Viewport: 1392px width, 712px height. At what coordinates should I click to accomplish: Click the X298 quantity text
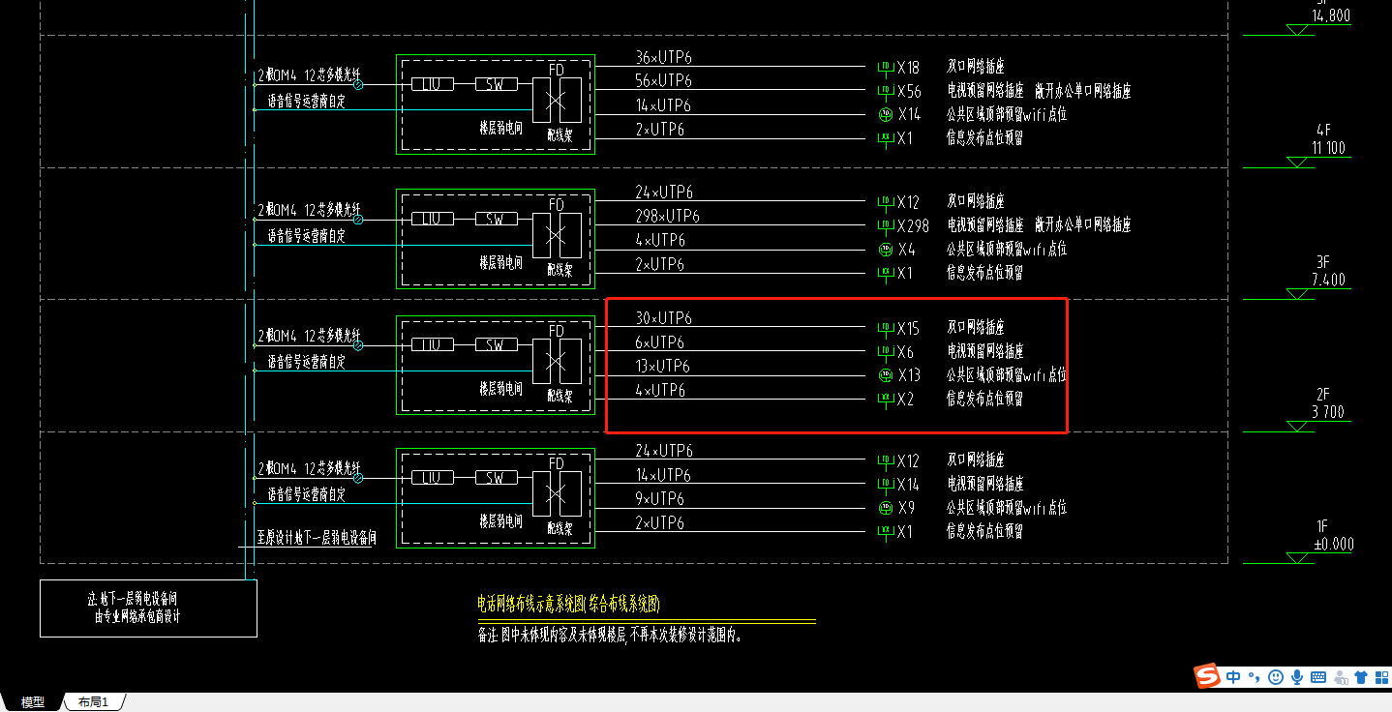(913, 226)
